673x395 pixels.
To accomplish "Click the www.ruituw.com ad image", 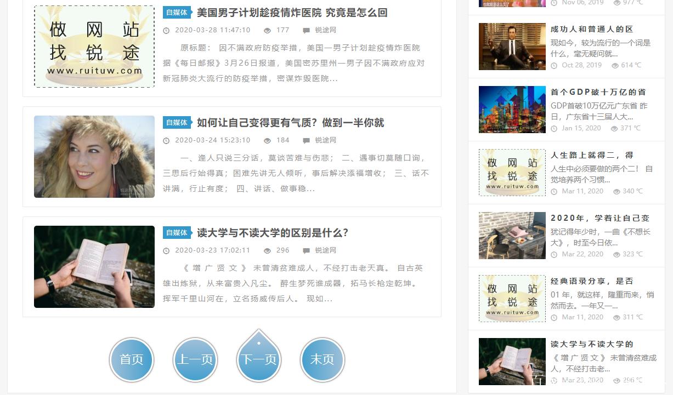I will tap(94, 46).
